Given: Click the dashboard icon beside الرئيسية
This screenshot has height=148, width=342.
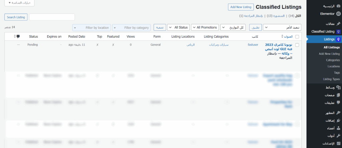Looking at the screenshot, I should pos(338,6).
